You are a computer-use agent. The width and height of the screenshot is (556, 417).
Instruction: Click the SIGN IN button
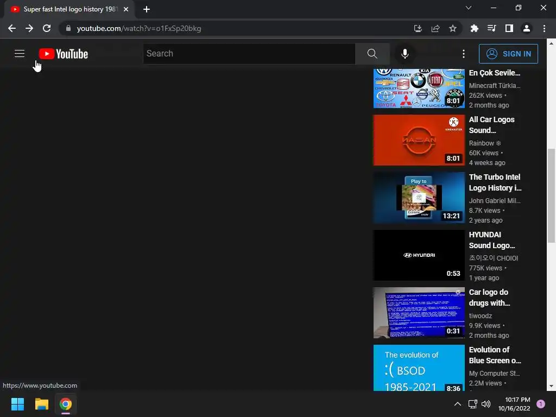pyautogui.click(x=508, y=54)
